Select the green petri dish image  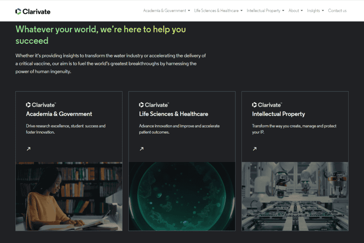[x=182, y=196]
